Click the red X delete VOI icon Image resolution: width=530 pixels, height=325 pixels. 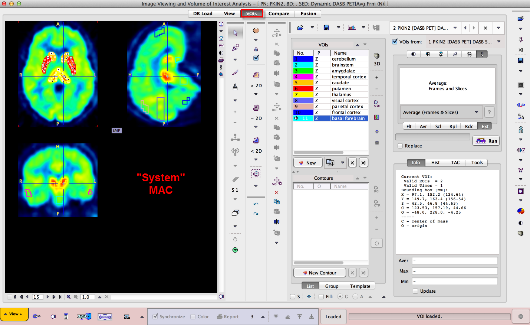[277, 192]
